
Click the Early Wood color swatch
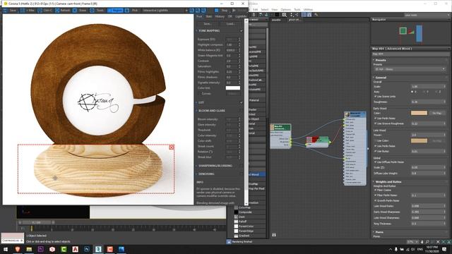click(x=419, y=113)
